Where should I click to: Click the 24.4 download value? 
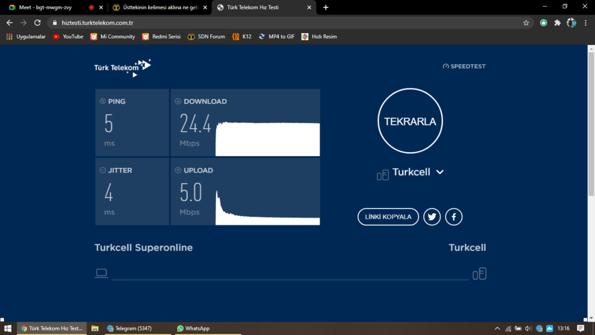pos(195,124)
